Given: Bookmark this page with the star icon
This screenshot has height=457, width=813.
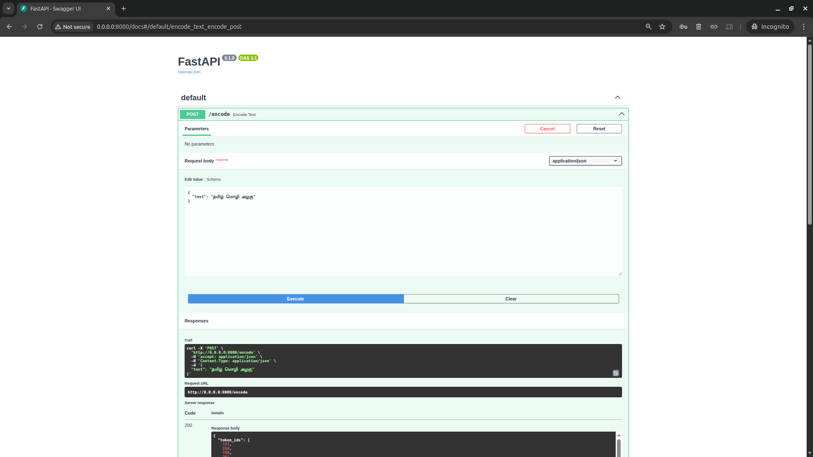Looking at the screenshot, I should coord(662,27).
